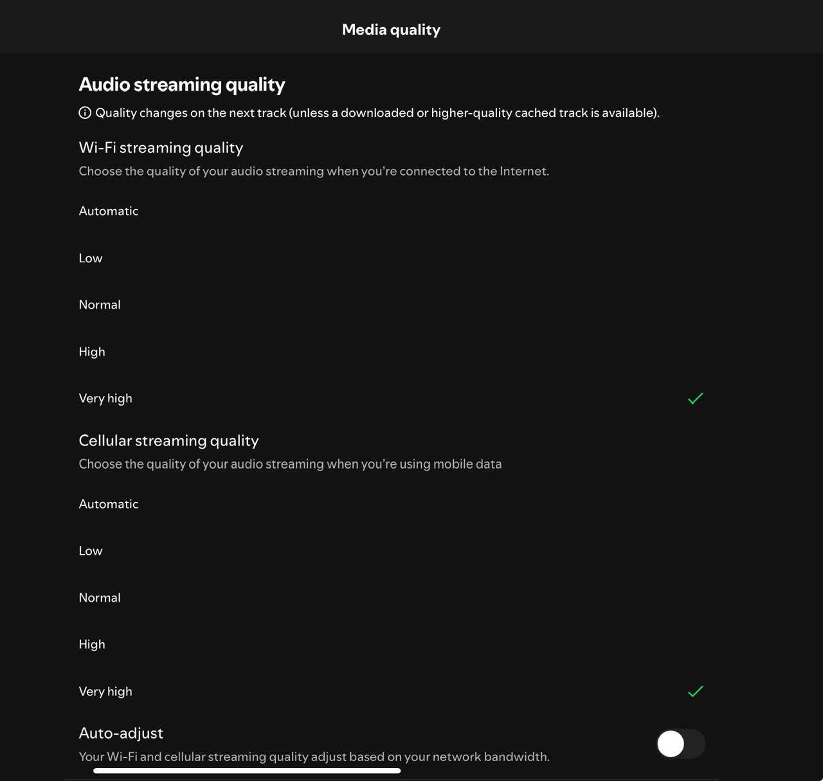Click the Cellular streaming quality section header
The width and height of the screenshot is (823, 781).
(x=168, y=440)
